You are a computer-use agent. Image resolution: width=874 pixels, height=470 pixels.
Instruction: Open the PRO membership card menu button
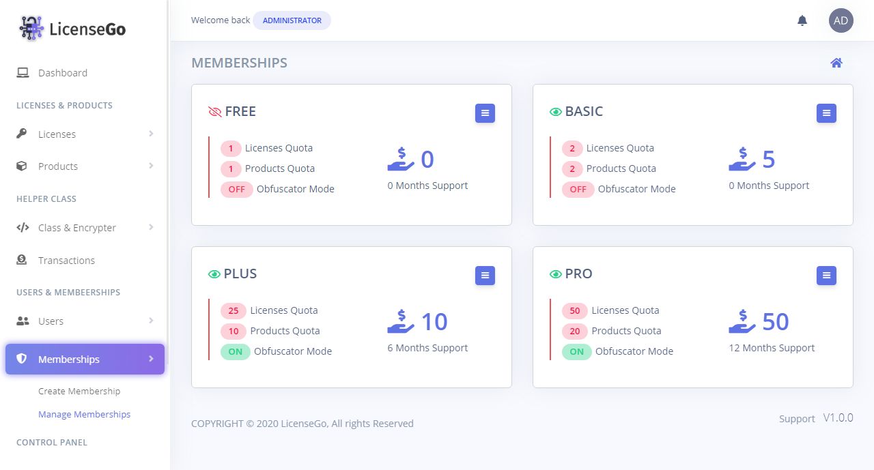(x=826, y=276)
